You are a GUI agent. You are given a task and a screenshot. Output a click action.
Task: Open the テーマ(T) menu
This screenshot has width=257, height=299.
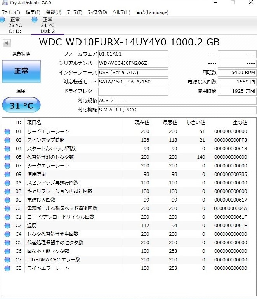[x=75, y=12]
